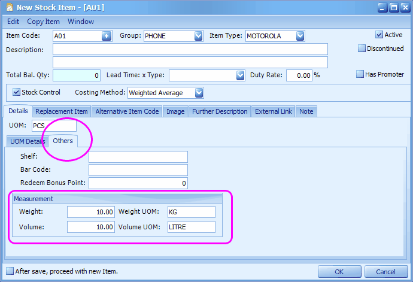
Task: Expand the Item Type dropdown
Action: [300, 36]
